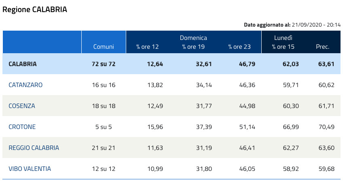Click the Domenica header group

[193, 38]
